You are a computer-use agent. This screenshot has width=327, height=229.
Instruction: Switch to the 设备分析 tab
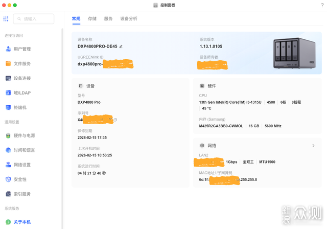pyautogui.click(x=129, y=19)
